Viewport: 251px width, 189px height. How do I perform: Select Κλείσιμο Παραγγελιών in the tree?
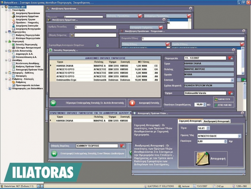[28, 38]
